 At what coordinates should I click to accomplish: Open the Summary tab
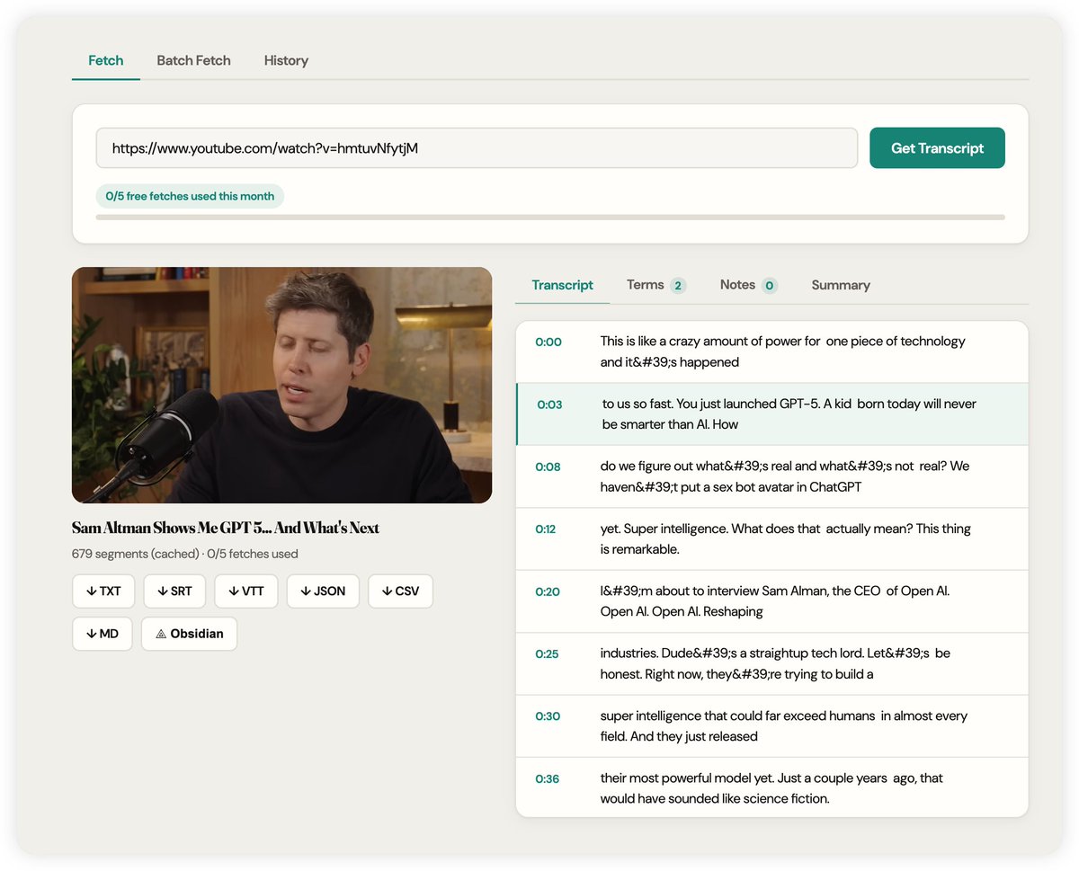[x=841, y=285]
